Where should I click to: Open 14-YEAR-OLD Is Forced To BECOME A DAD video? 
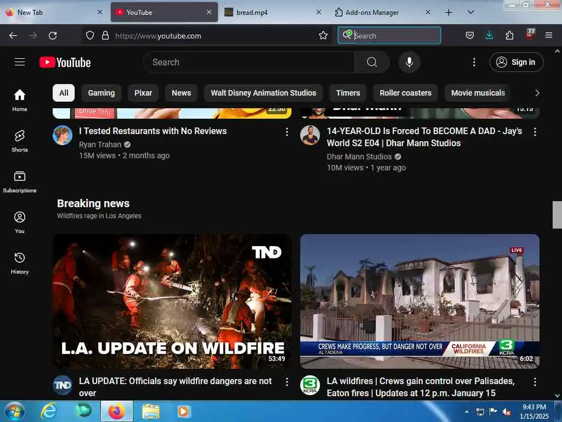pyautogui.click(x=424, y=137)
